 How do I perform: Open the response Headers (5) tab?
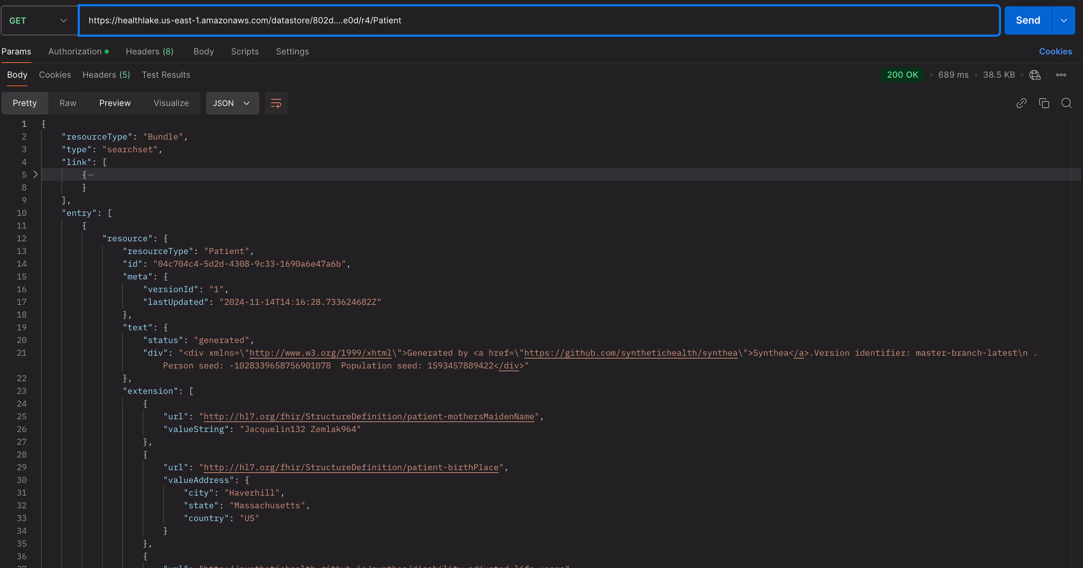(x=106, y=75)
